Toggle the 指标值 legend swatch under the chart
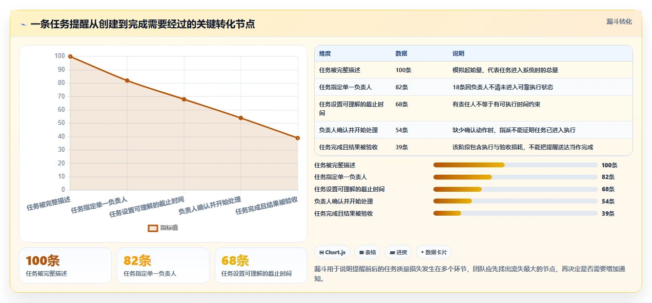 point(153,228)
